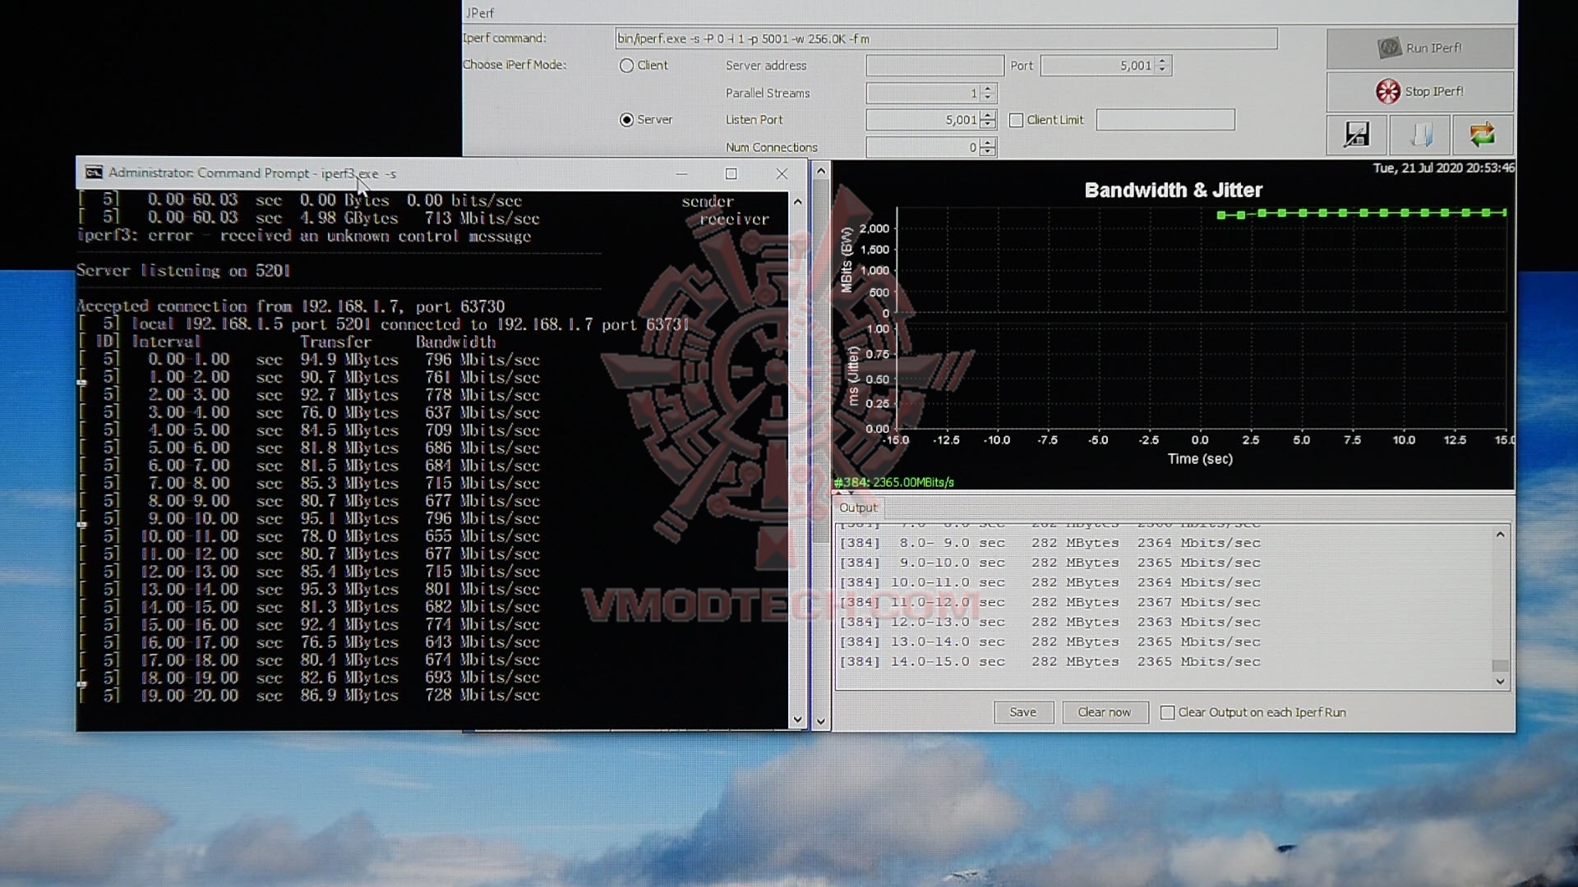This screenshot has height=887, width=1578.
Task: Maximize the Command Prompt window
Action: pyautogui.click(x=731, y=173)
